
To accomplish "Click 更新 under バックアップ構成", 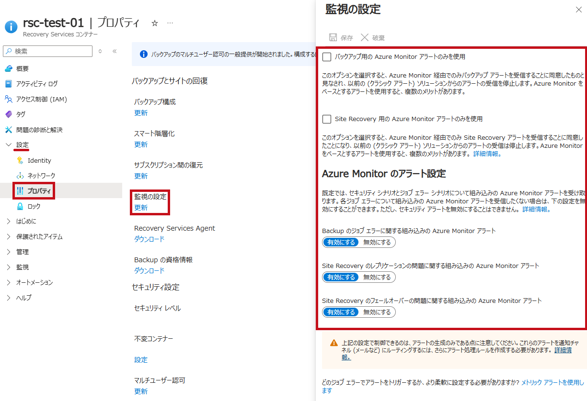I will (x=141, y=113).
